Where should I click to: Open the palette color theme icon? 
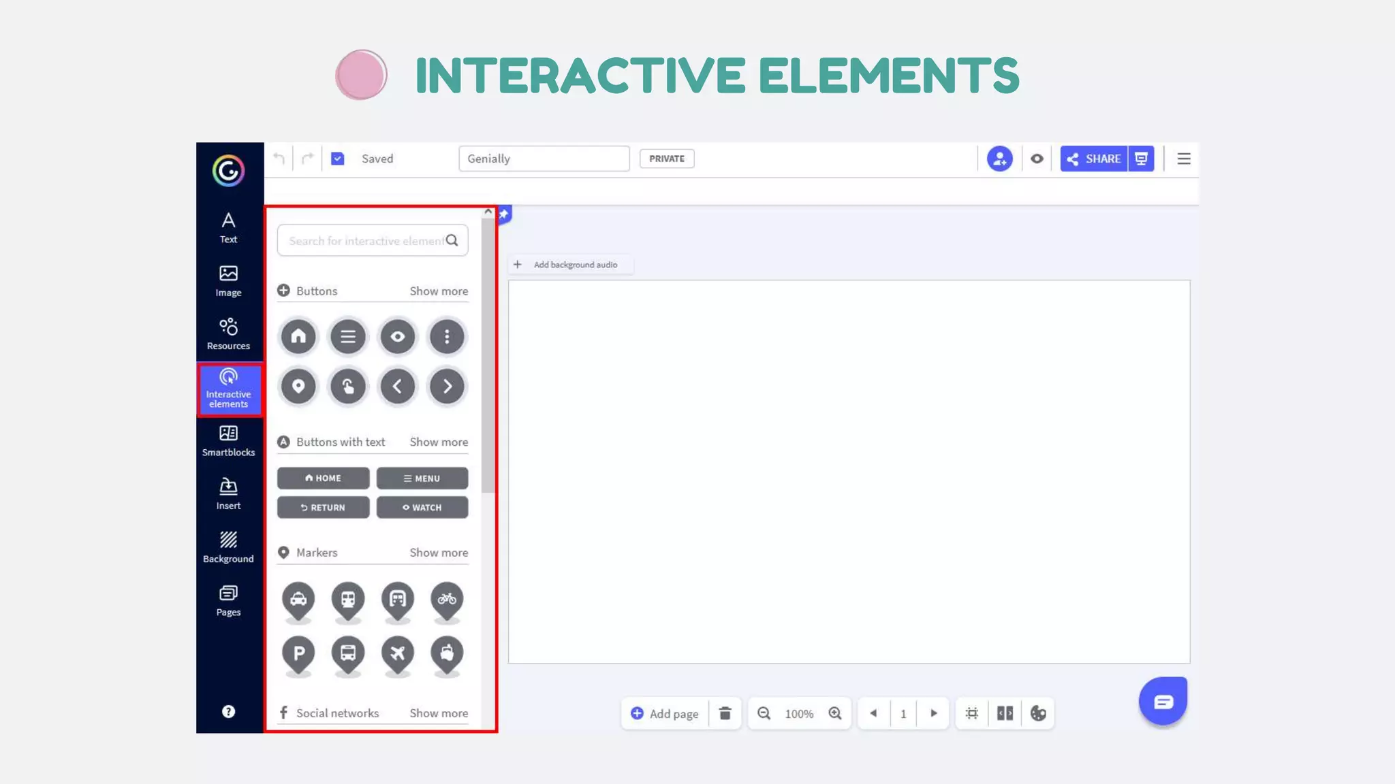click(1038, 713)
